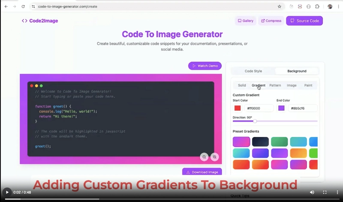This screenshot has width=343, height=202.
Task: Open the browser extensions puzzle icon
Action: [x=317, y=6]
